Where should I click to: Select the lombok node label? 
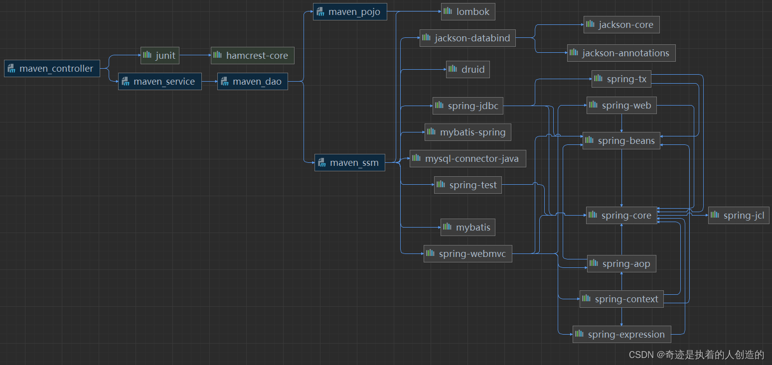click(x=473, y=11)
